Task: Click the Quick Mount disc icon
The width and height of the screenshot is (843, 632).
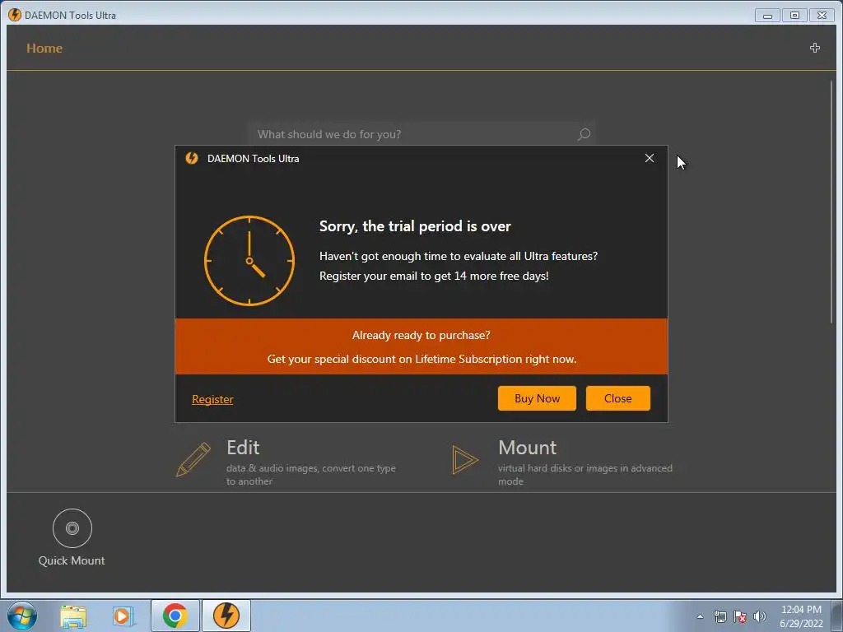Action: point(72,528)
